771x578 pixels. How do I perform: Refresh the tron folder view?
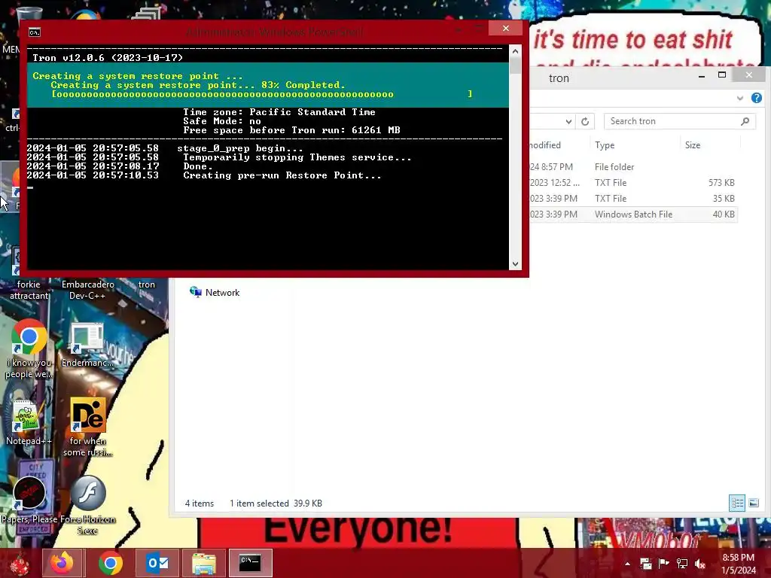584,121
